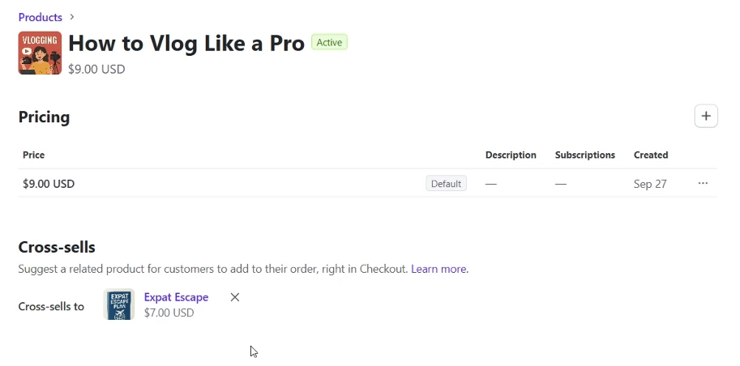Click the Expat Escape product thumbnail

coord(119,304)
